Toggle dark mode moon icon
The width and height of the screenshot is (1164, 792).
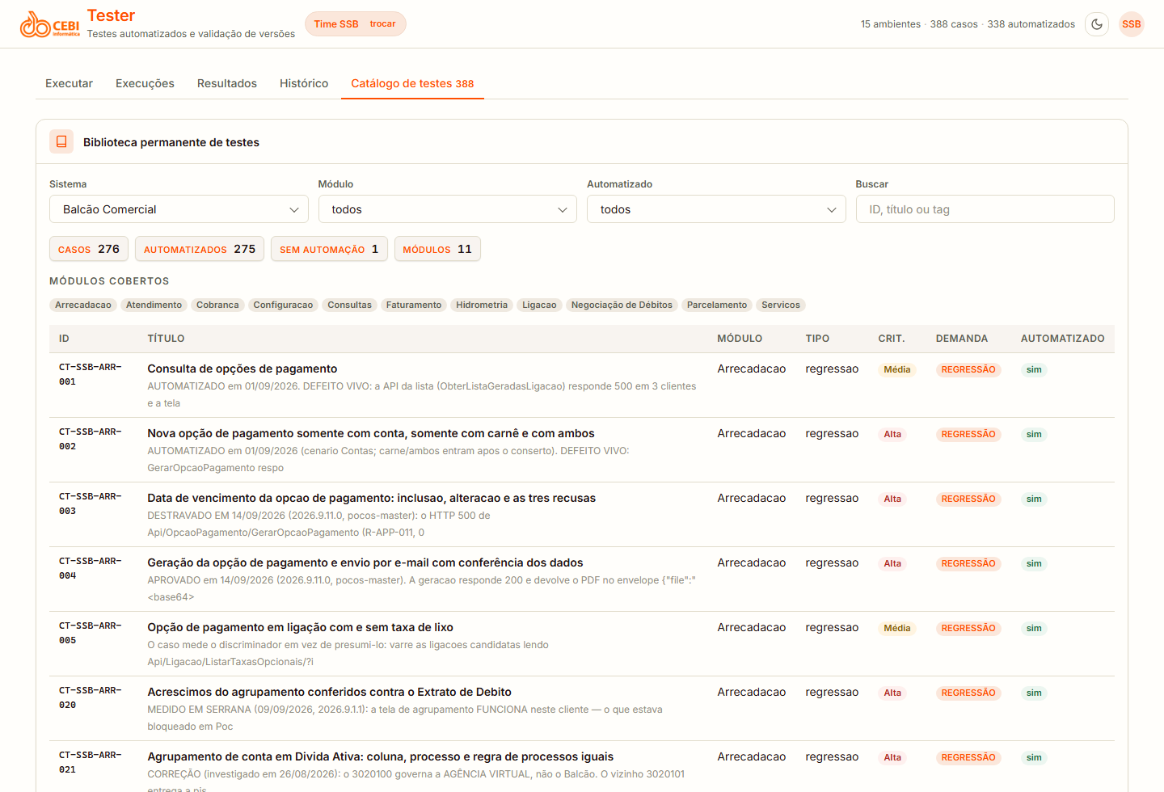[1097, 24]
